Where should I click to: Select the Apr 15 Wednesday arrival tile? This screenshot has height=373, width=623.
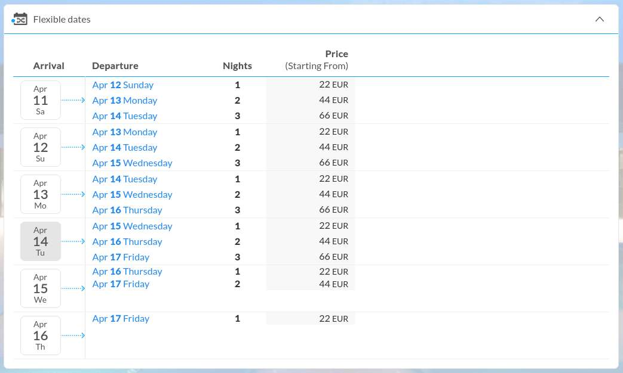pos(41,288)
